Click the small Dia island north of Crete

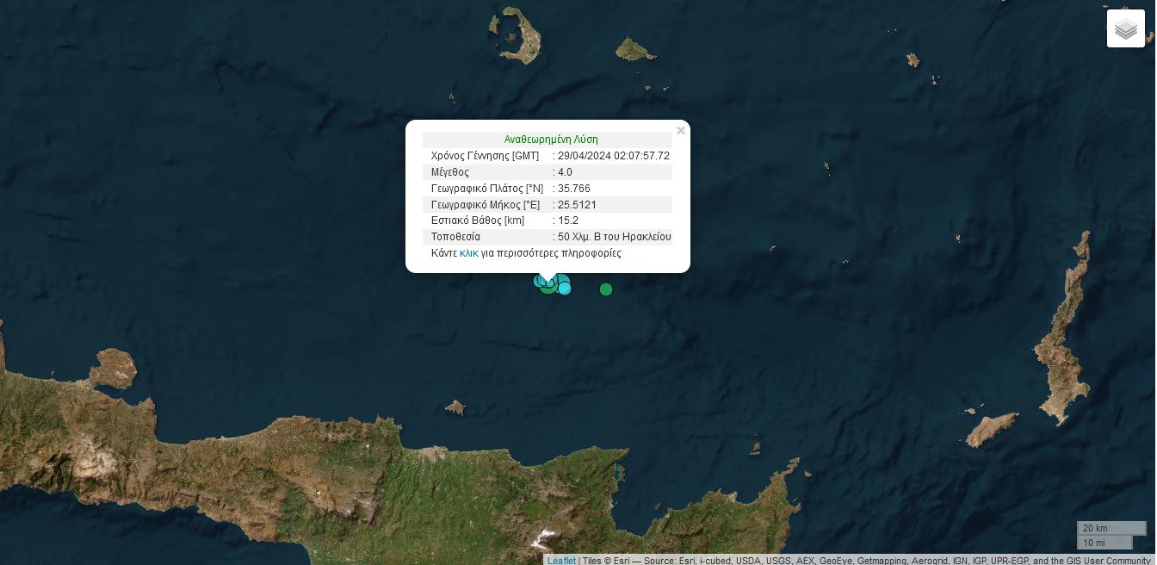point(455,407)
